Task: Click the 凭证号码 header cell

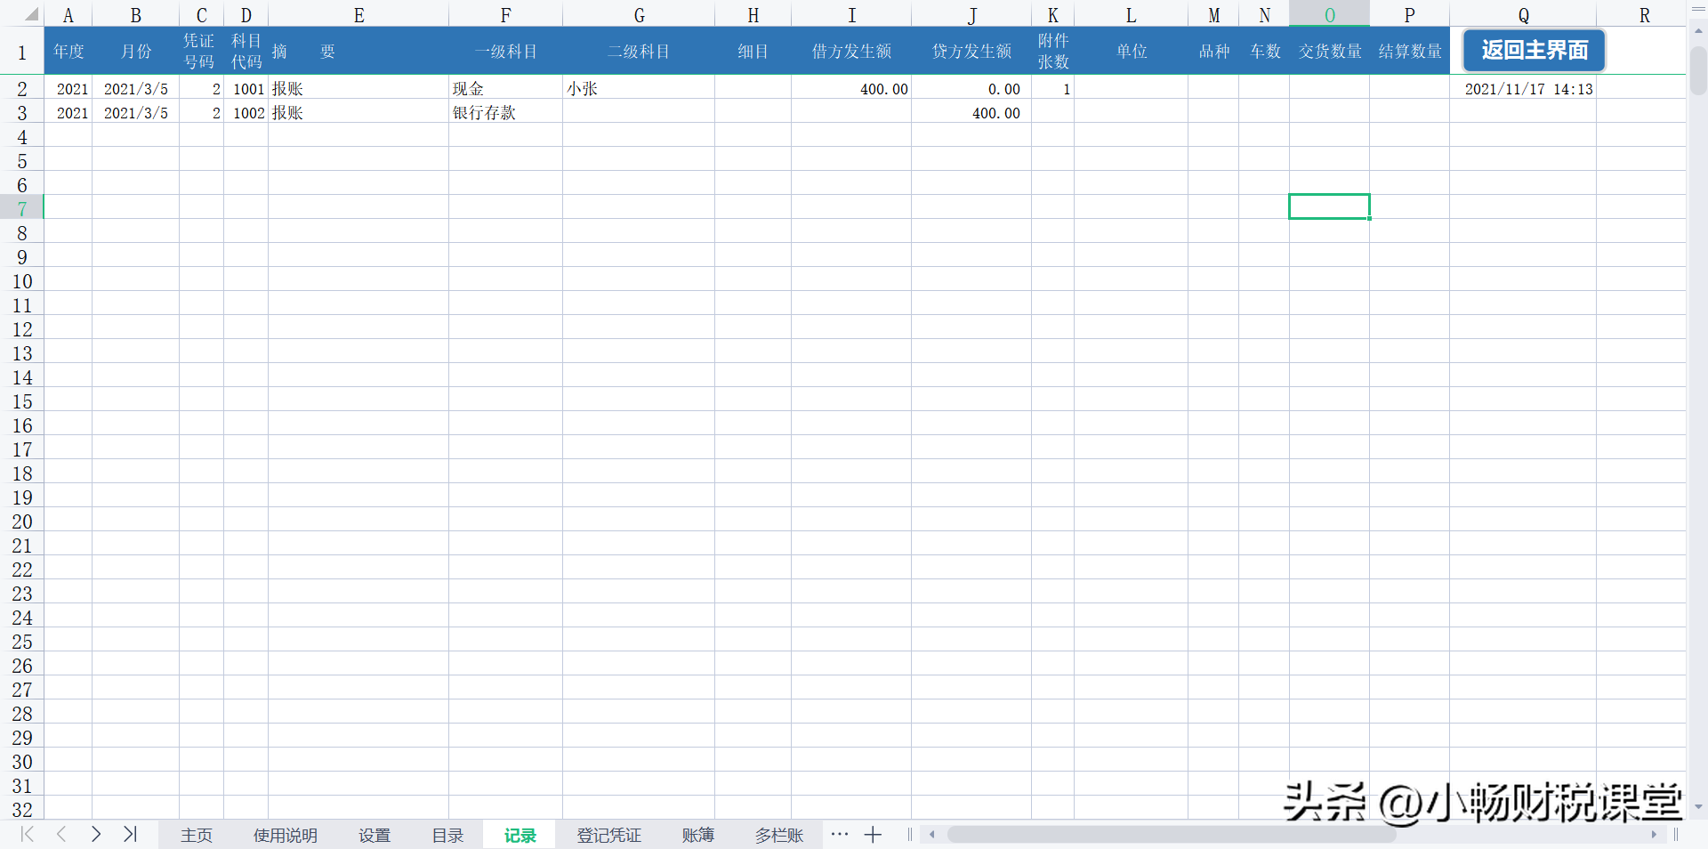Action: 201,51
